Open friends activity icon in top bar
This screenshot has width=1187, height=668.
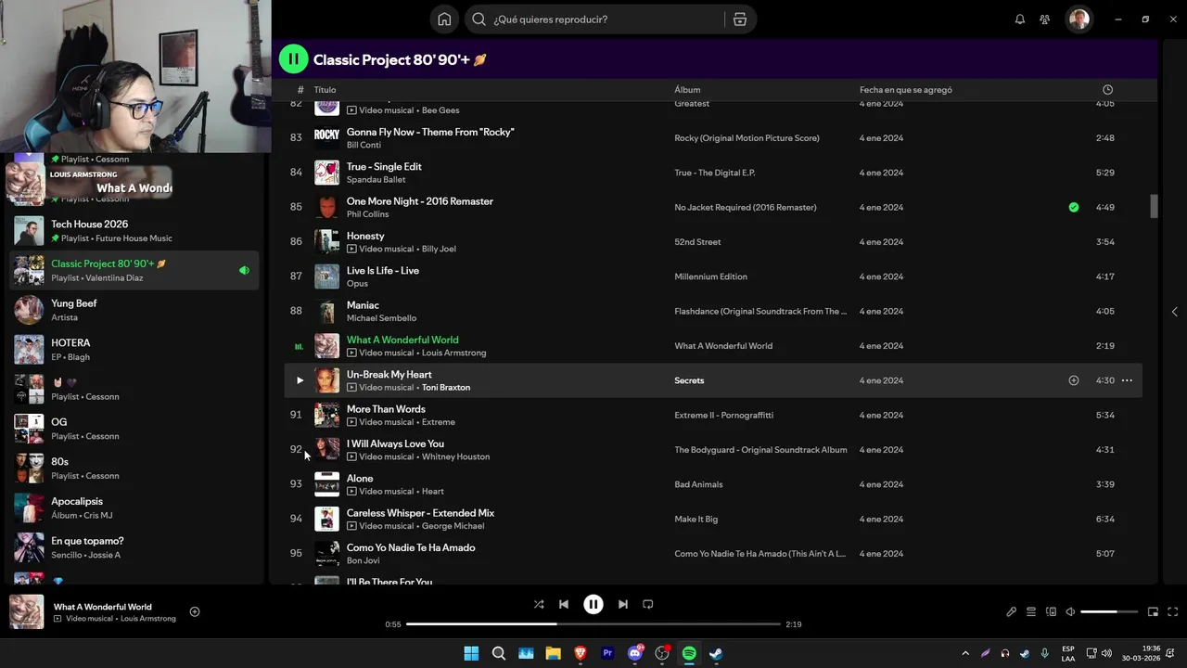(x=1045, y=19)
